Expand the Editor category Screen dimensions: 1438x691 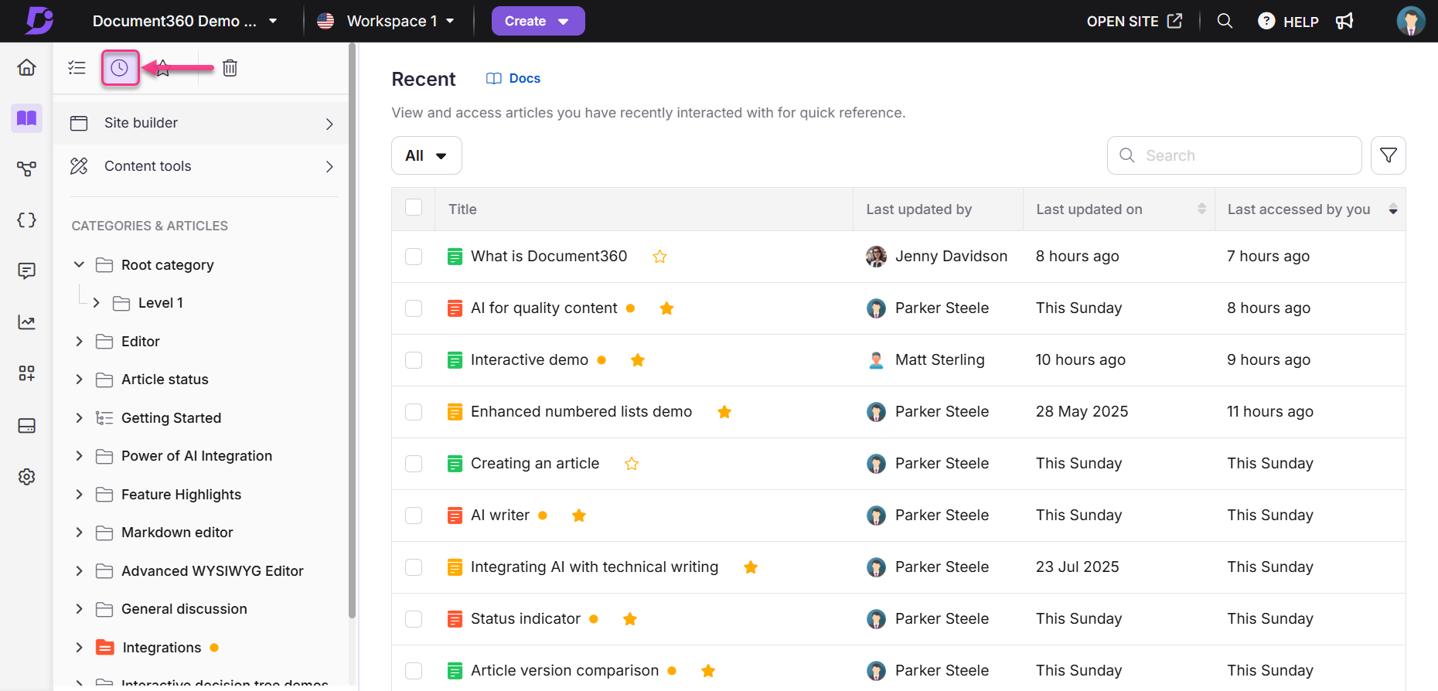(x=79, y=342)
